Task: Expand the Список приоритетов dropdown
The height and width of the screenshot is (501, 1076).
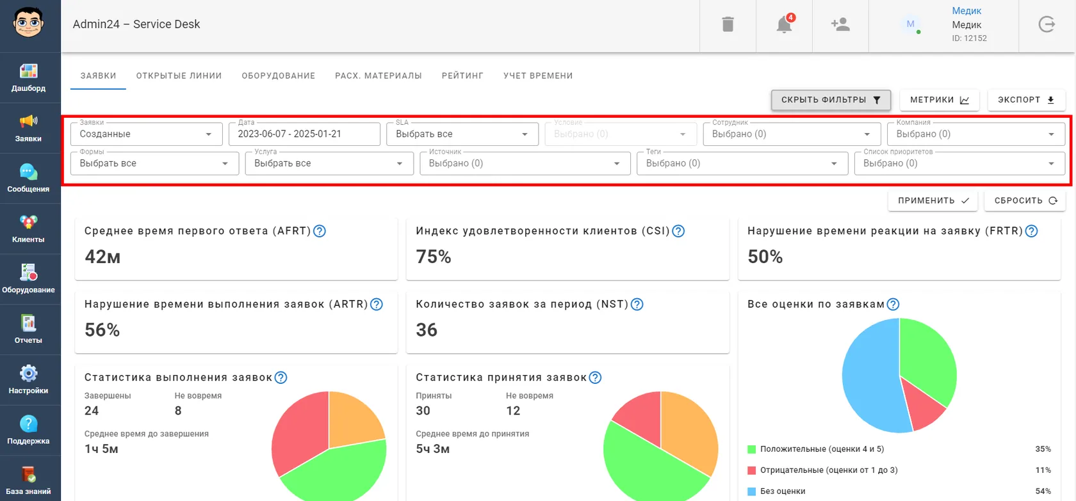Action: (x=959, y=164)
